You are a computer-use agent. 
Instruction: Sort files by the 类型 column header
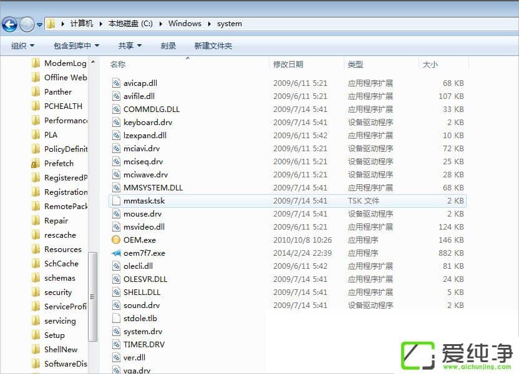tap(356, 64)
